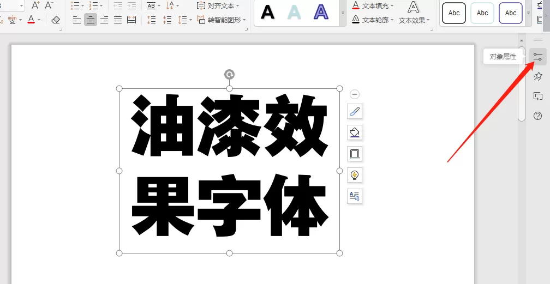This screenshot has height=284, width=550.
Task: Toggle left text alignment
Action: click(77, 20)
